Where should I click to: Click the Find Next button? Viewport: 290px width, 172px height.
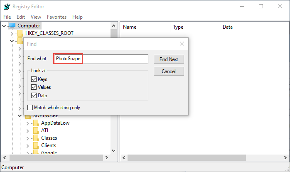tap(169, 59)
